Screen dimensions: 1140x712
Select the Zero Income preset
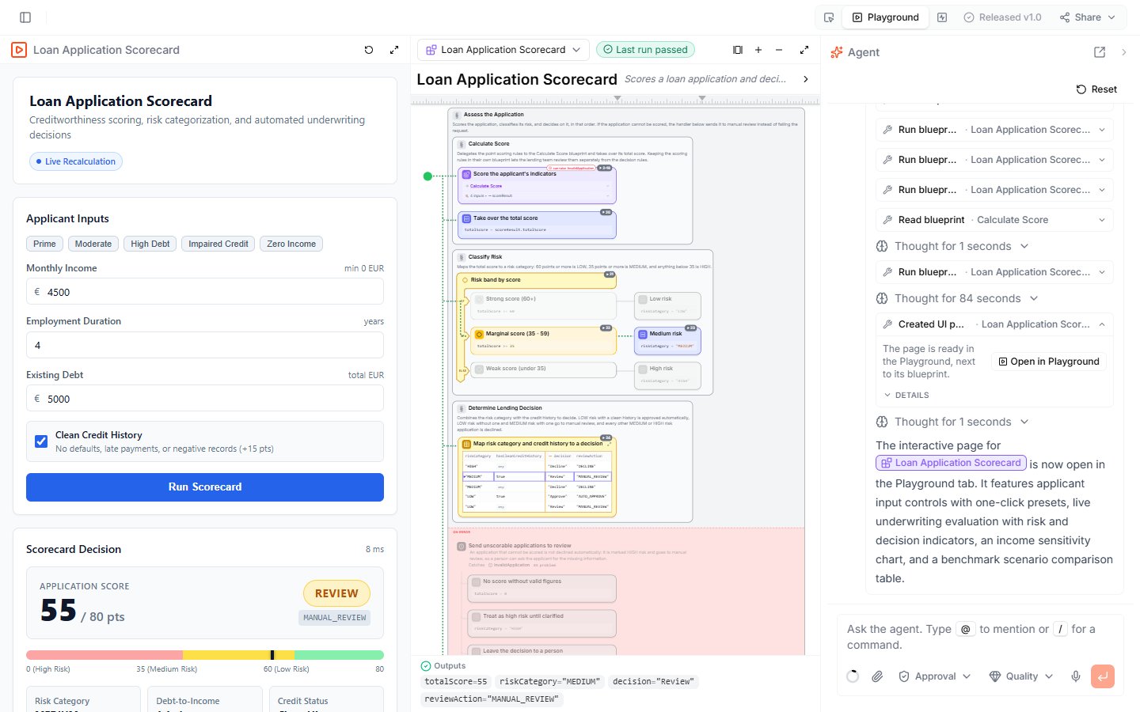(291, 244)
